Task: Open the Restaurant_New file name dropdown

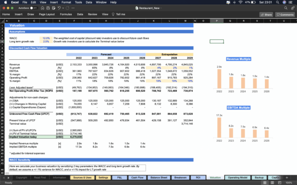Action: [149, 8]
